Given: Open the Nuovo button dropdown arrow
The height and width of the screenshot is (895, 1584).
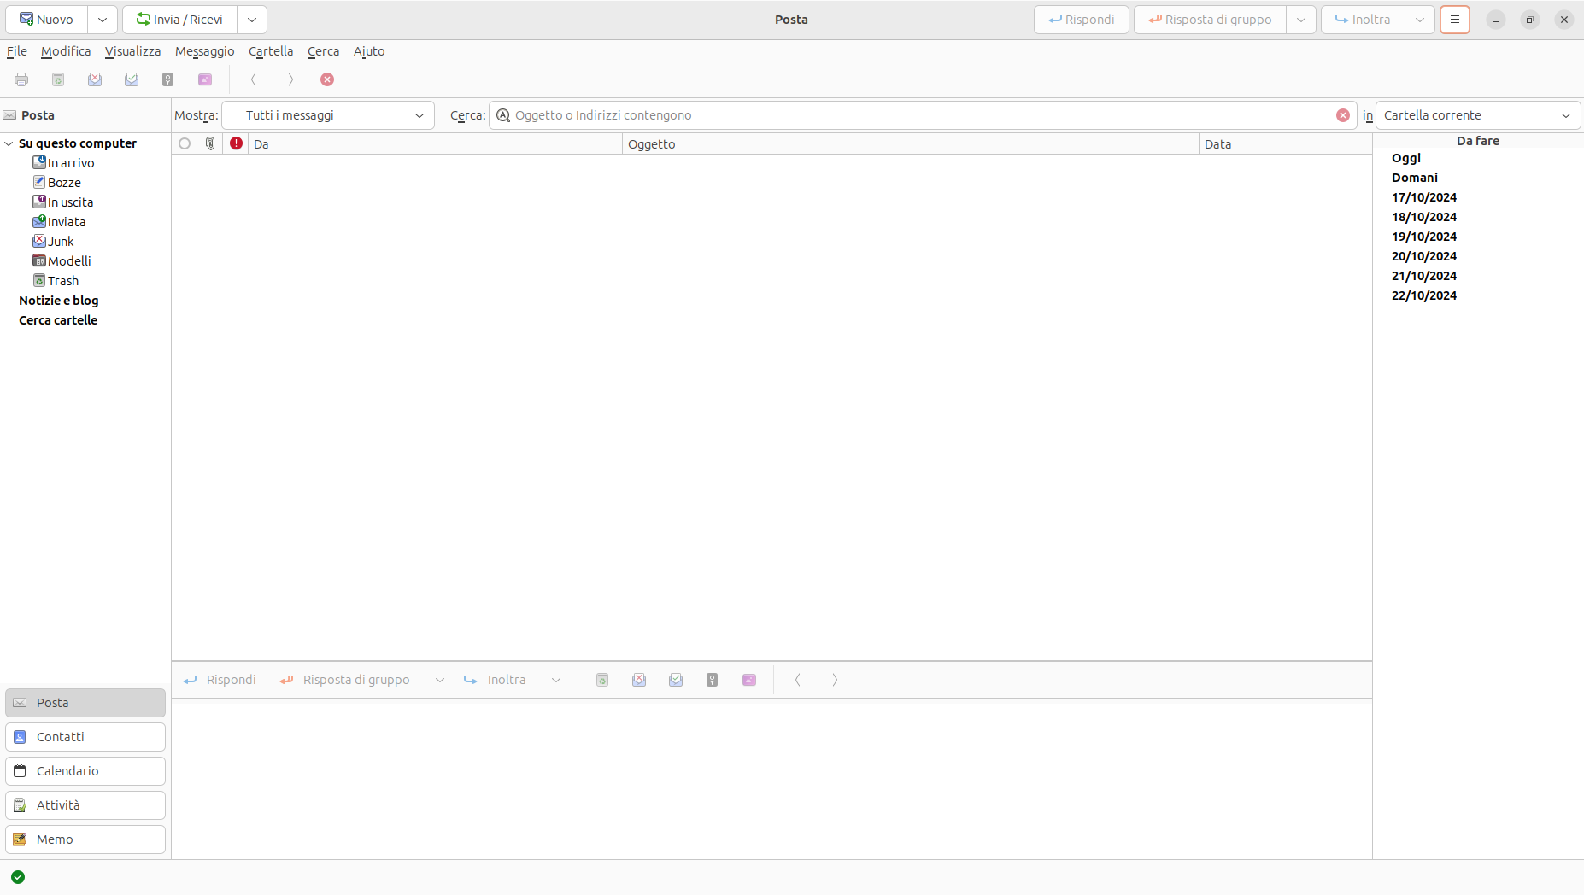Looking at the screenshot, I should point(103,20).
